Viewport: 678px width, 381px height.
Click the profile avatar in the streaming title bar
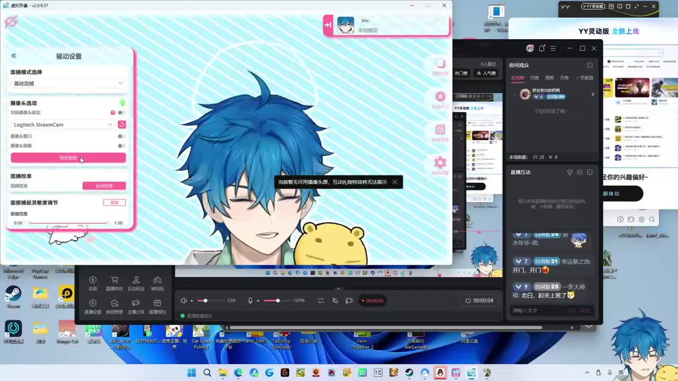click(x=530, y=48)
